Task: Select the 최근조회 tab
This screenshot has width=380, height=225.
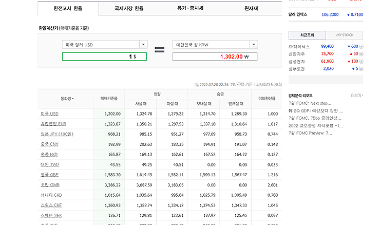Action: 307,35
